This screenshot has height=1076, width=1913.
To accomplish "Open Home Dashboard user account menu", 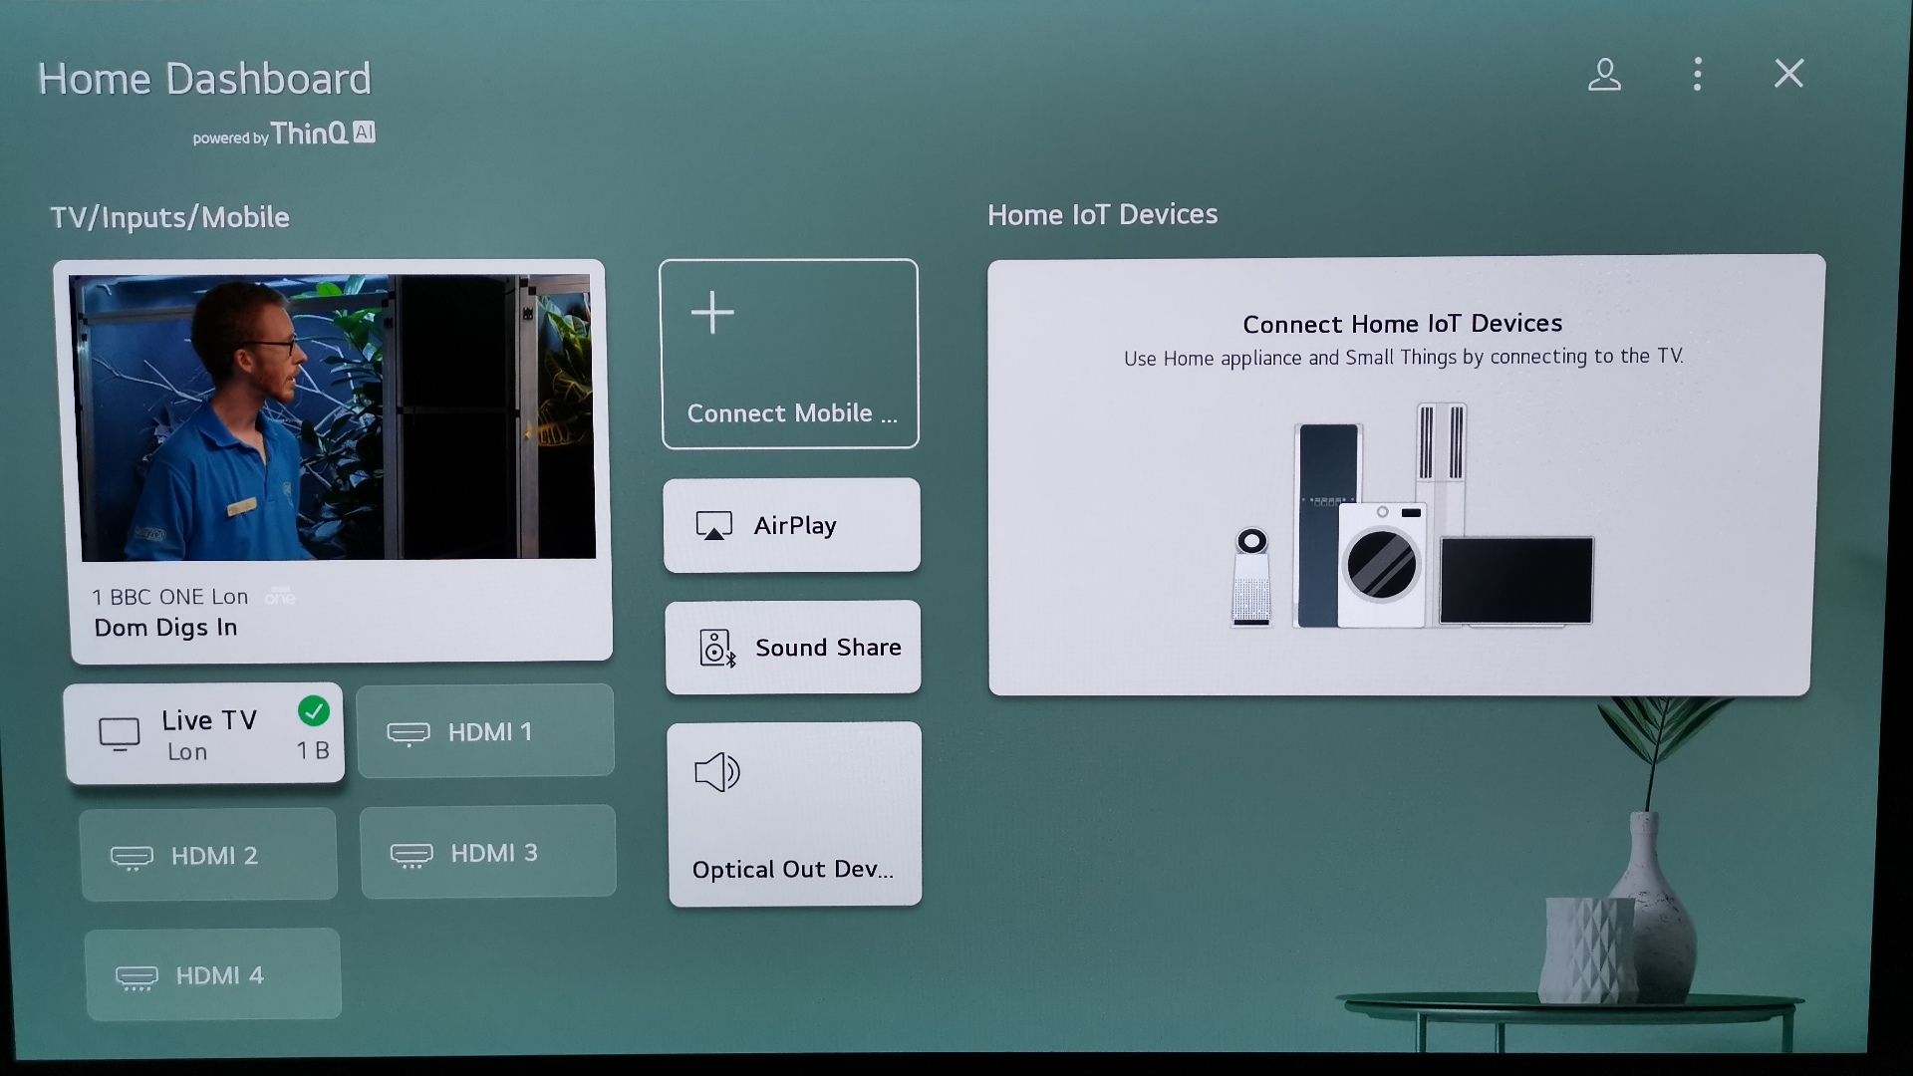I will [x=1604, y=74].
